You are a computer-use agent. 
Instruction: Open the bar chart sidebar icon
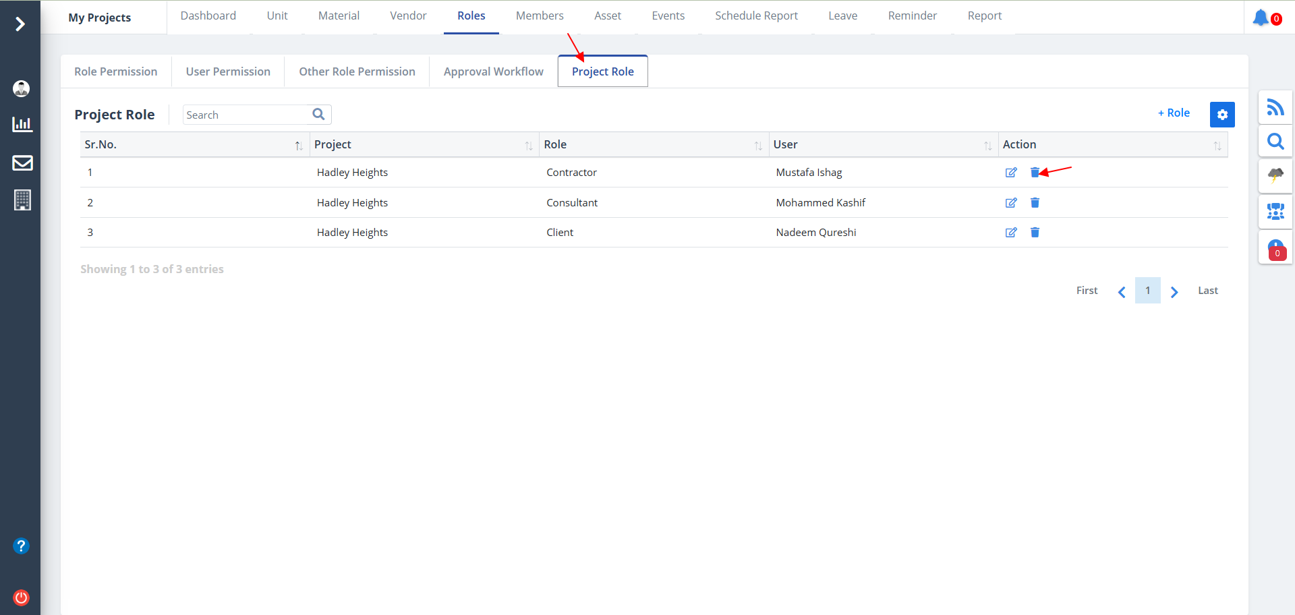22,124
